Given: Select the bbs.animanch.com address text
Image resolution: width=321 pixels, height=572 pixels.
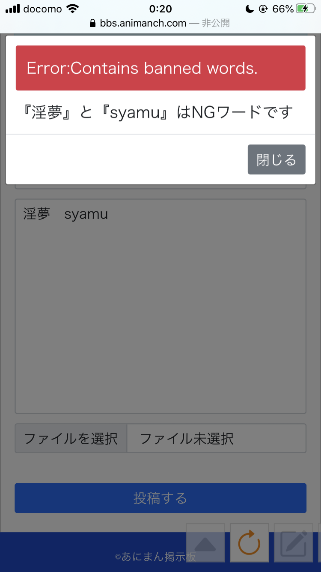Looking at the screenshot, I should tap(143, 23).
